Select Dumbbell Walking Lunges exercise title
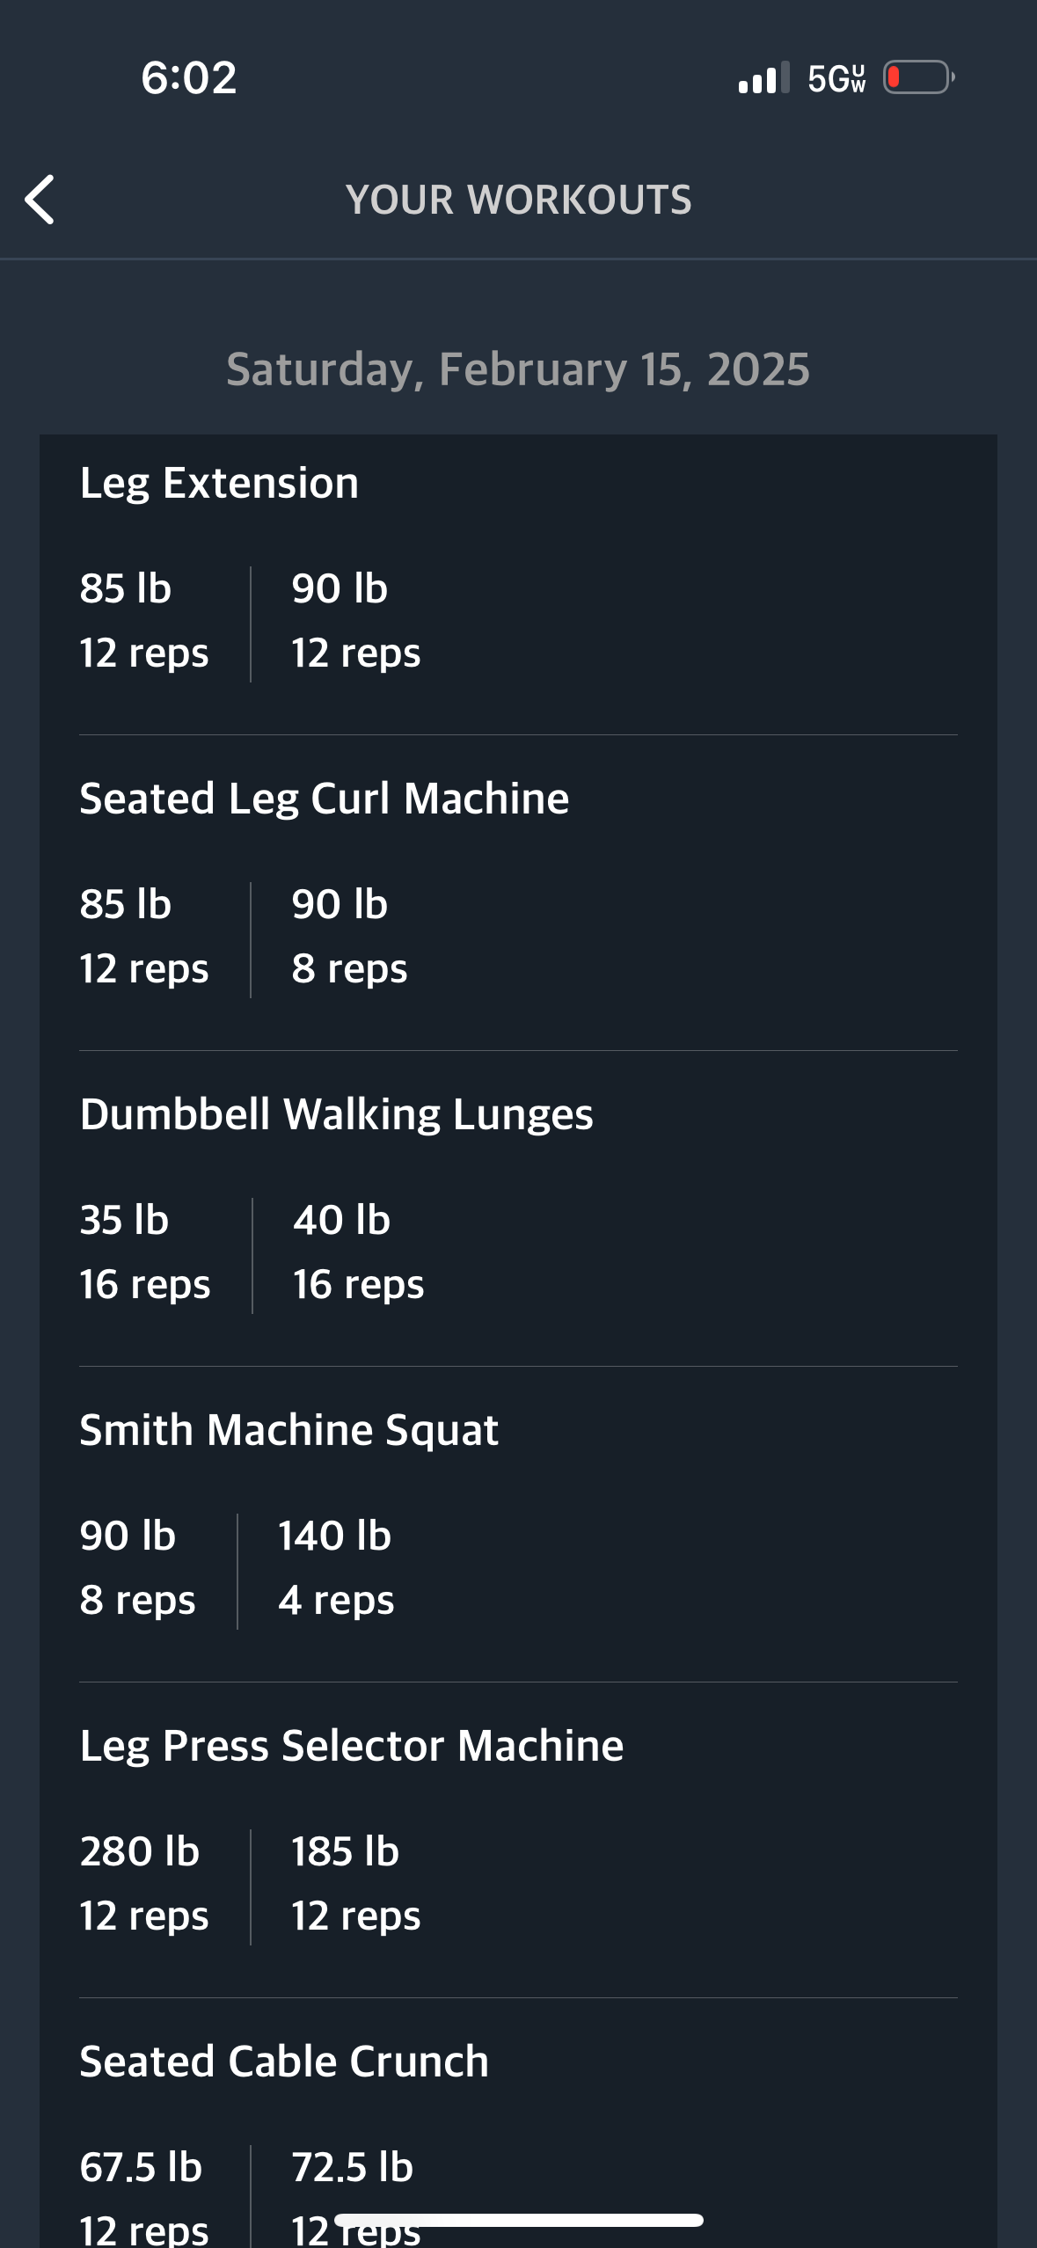 (x=336, y=1114)
